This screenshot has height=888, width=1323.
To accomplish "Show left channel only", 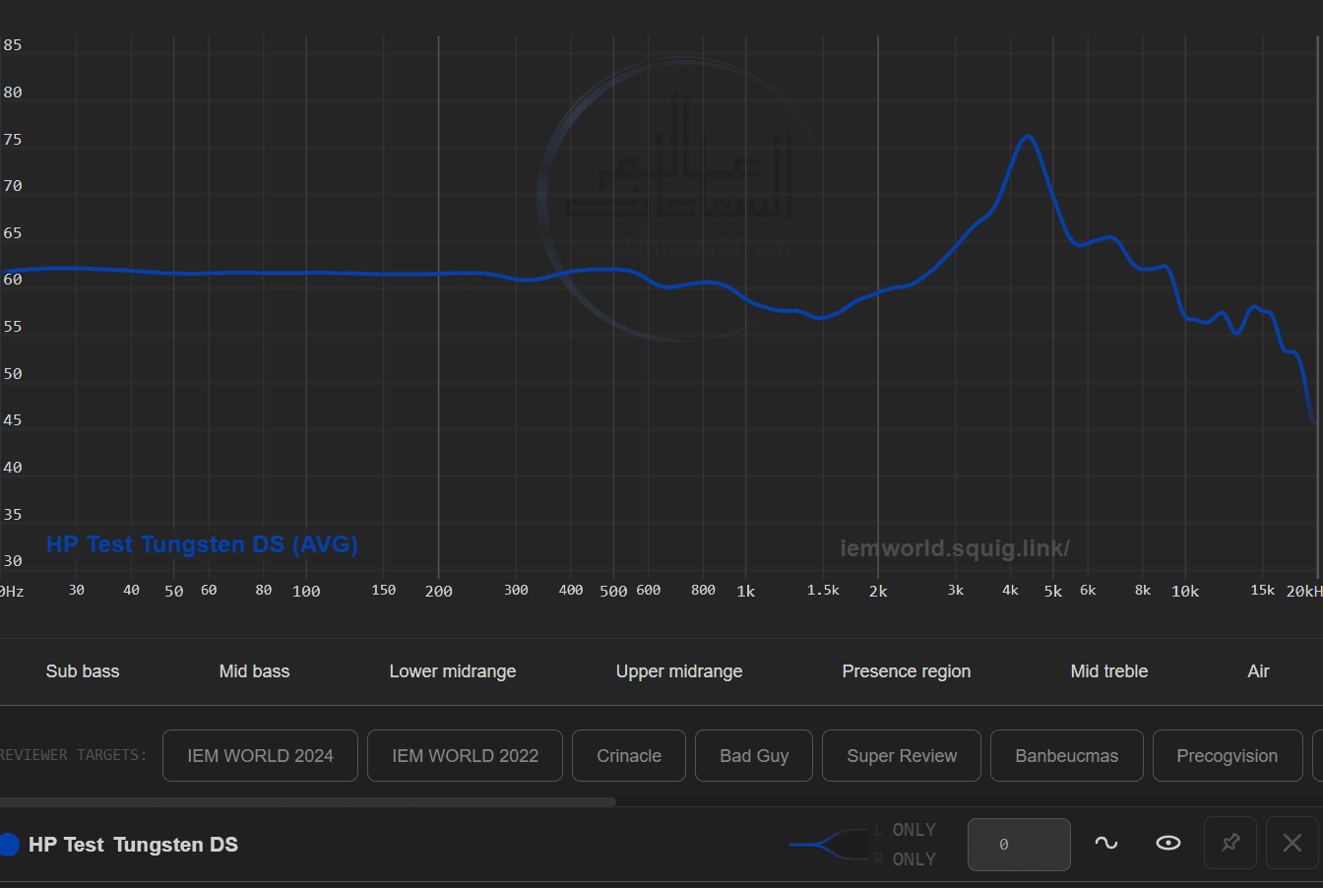I will point(905,830).
